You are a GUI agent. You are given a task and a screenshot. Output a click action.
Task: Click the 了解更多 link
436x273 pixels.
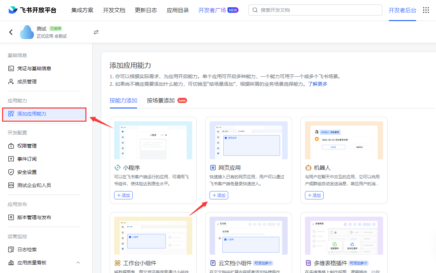click(318, 84)
